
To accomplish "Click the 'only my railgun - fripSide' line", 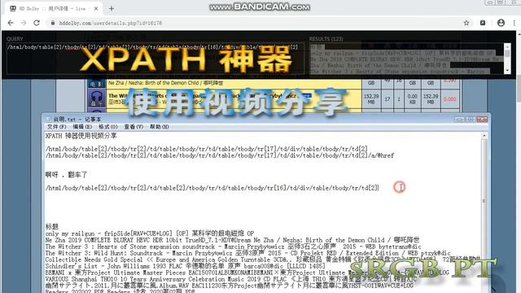I will [150, 234].
